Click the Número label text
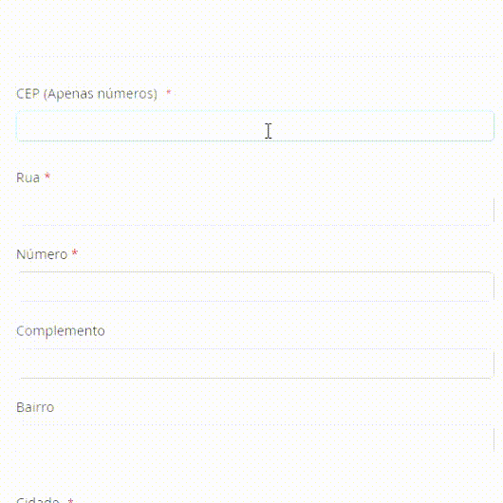This screenshot has height=503, width=503. [x=42, y=254]
